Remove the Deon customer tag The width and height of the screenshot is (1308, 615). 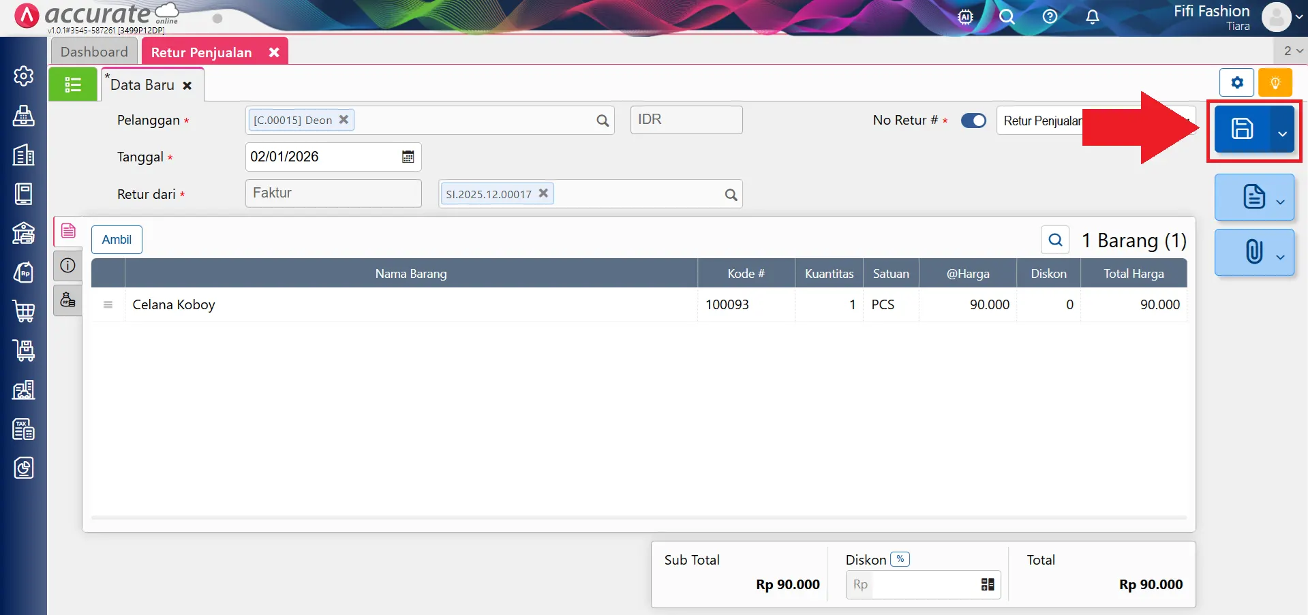point(344,119)
